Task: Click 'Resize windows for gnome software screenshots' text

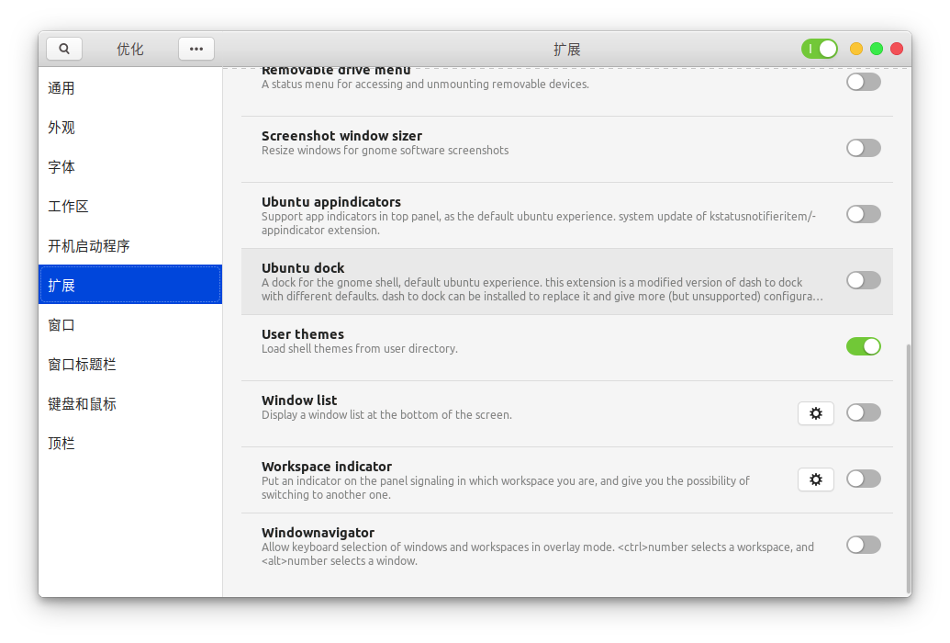Action: coord(386,151)
